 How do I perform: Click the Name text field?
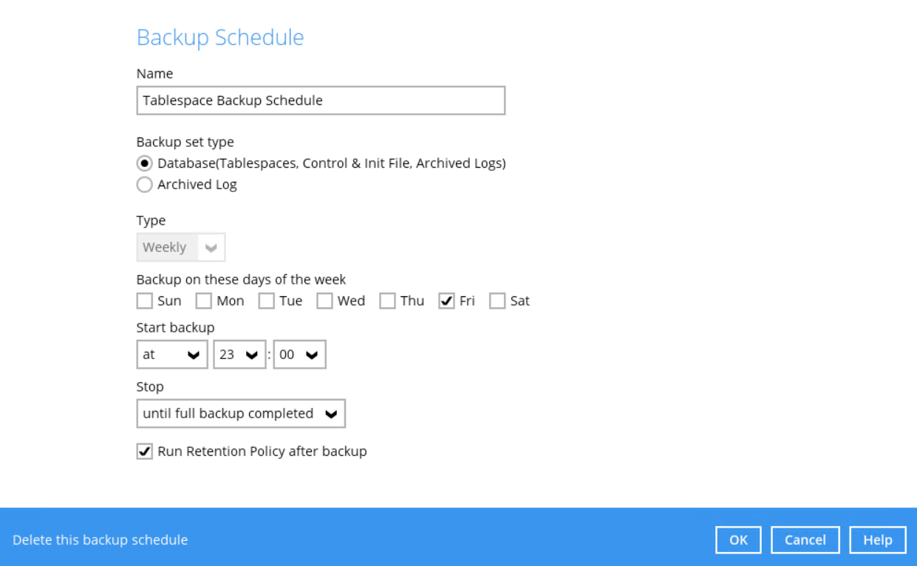click(x=321, y=100)
